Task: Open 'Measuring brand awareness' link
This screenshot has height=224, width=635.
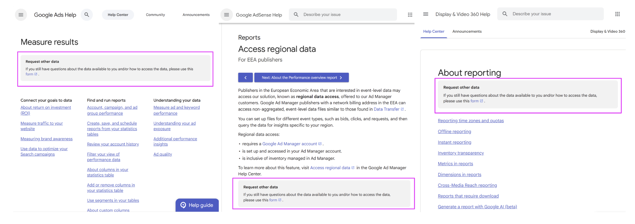Action: [46, 139]
